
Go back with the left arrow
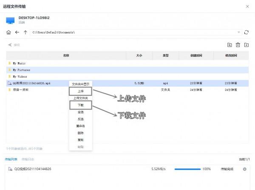(17, 32)
